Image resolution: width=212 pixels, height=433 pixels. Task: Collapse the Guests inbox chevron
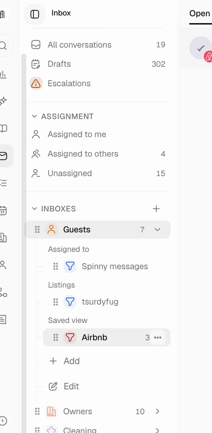157,229
